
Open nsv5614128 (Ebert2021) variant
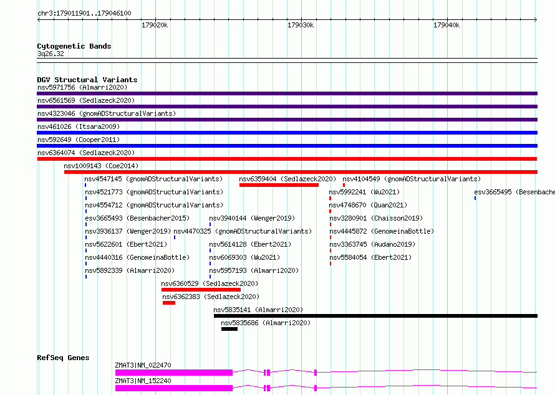(250, 244)
